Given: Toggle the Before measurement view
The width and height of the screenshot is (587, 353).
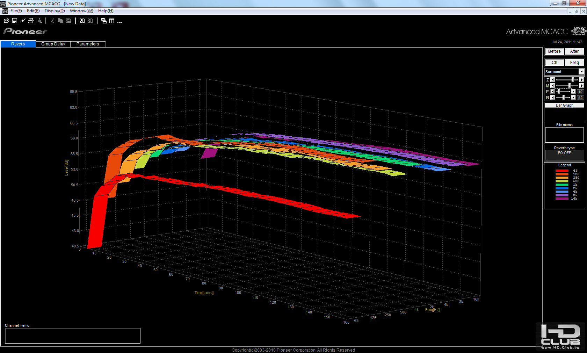Looking at the screenshot, I should pyautogui.click(x=554, y=51).
